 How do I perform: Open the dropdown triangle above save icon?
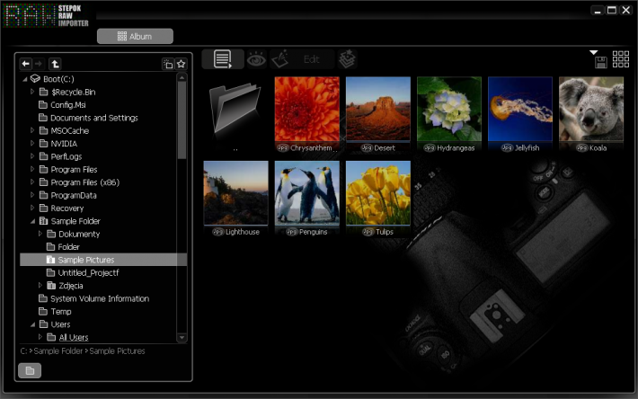[x=594, y=52]
